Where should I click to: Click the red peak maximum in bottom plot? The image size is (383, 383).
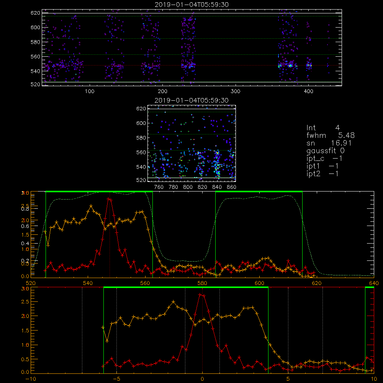tap(201, 295)
